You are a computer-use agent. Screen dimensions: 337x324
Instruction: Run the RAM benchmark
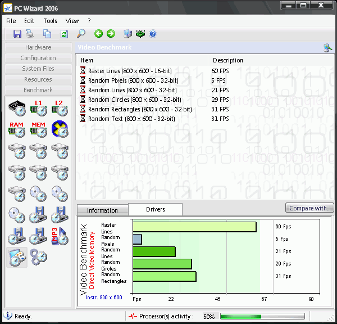pos(17,129)
